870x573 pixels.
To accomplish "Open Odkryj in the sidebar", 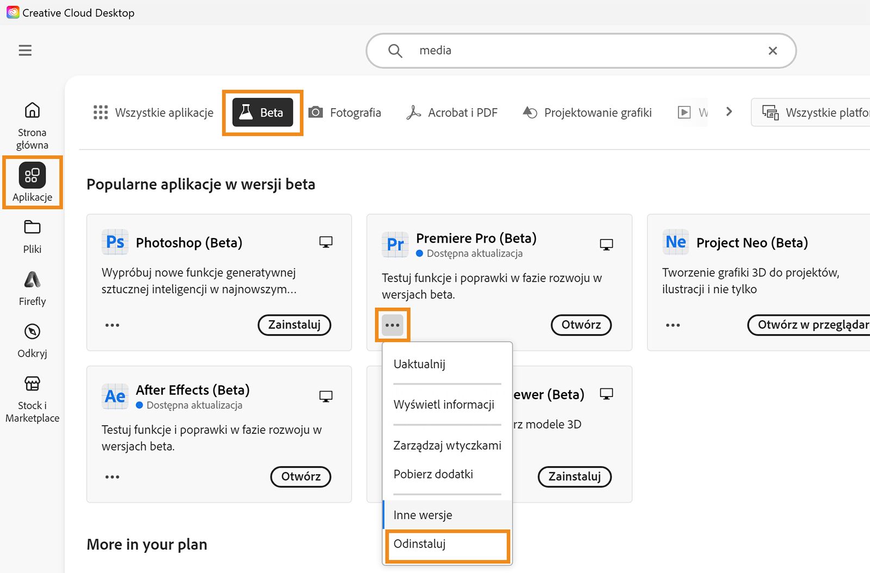I will click(x=32, y=341).
